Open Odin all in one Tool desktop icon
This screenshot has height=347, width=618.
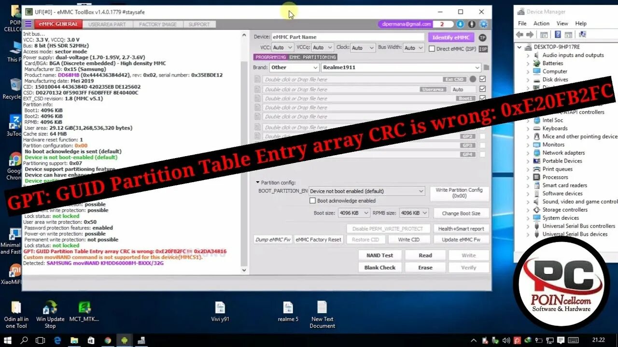[16, 315]
